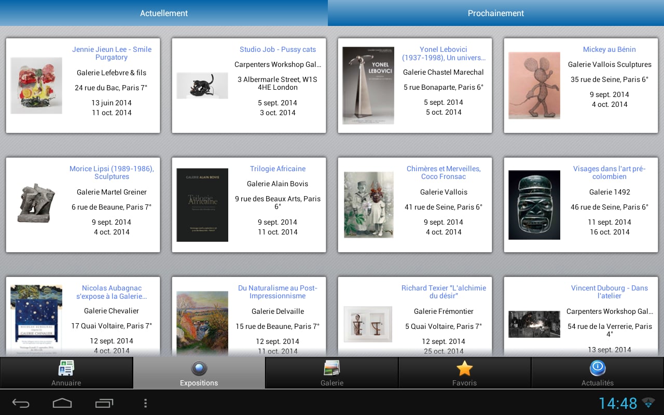Open the Vincent Dubourg atelier thumbnail
The image size is (664, 415).
(x=534, y=324)
